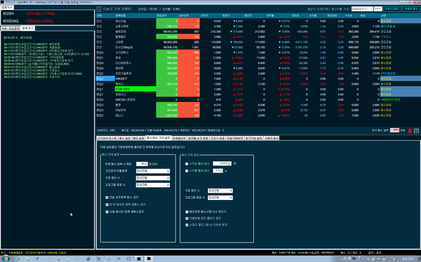Screen dimensions: 421x262
Task: Open the File Explorer folder taskbar icon
Action: point(27,259)
